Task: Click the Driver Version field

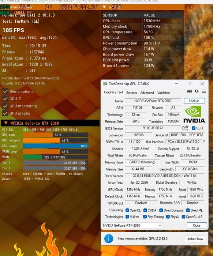Action: pyautogui.click(x=165, y=176)
